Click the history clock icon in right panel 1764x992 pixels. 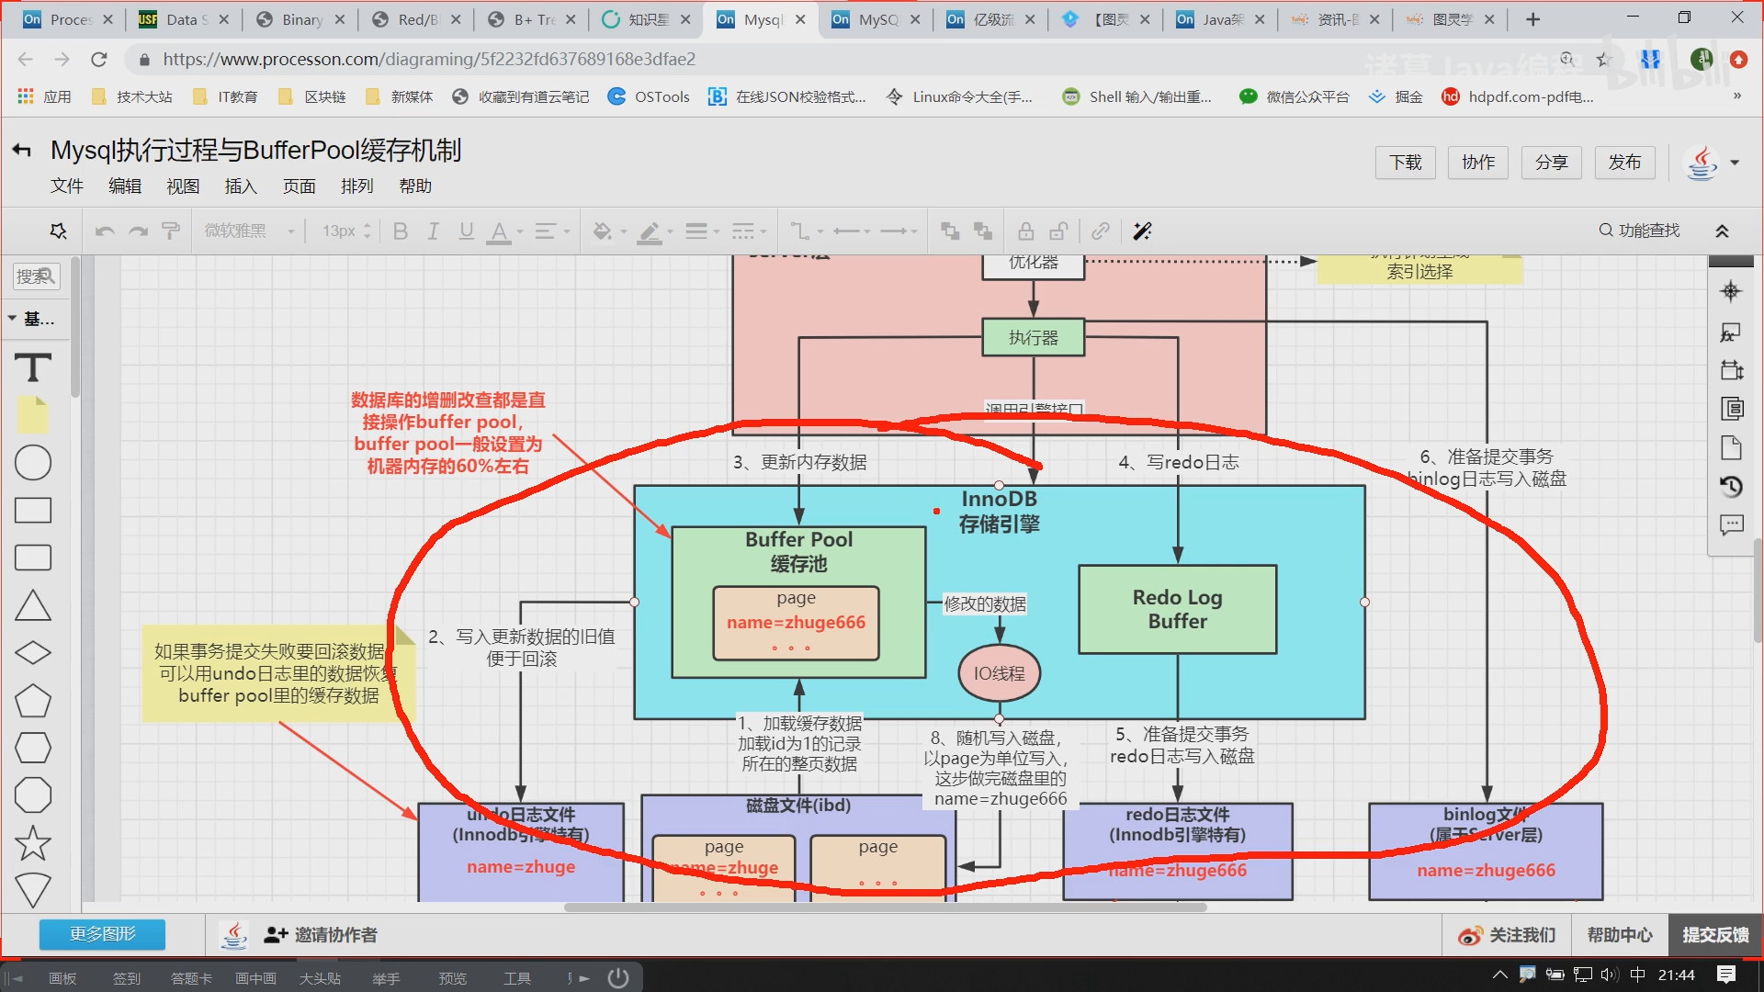1731,486
